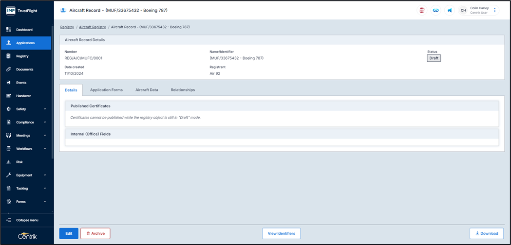511x245 pixels.
Task: Open the Aircraft Data tab
Action: pyautogui.click(x=147, y=90)
